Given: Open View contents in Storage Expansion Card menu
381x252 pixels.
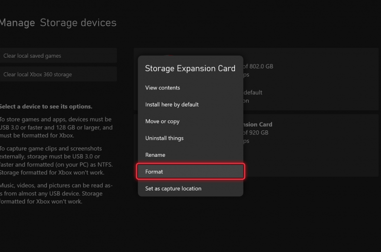Looking at the screenshot, I should coord(190,88).
